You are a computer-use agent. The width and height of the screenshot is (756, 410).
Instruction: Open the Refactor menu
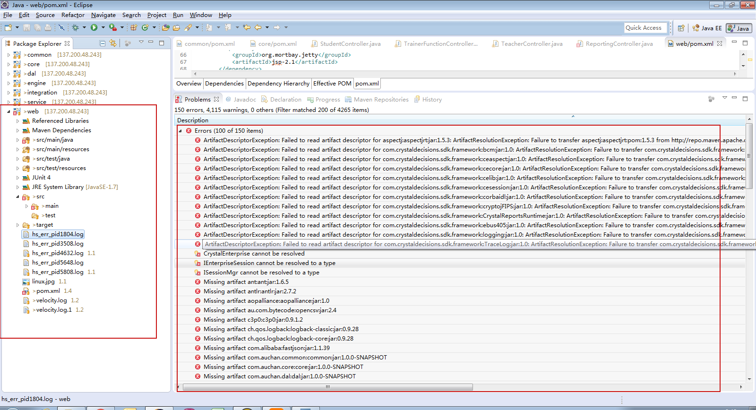point(73,15)
